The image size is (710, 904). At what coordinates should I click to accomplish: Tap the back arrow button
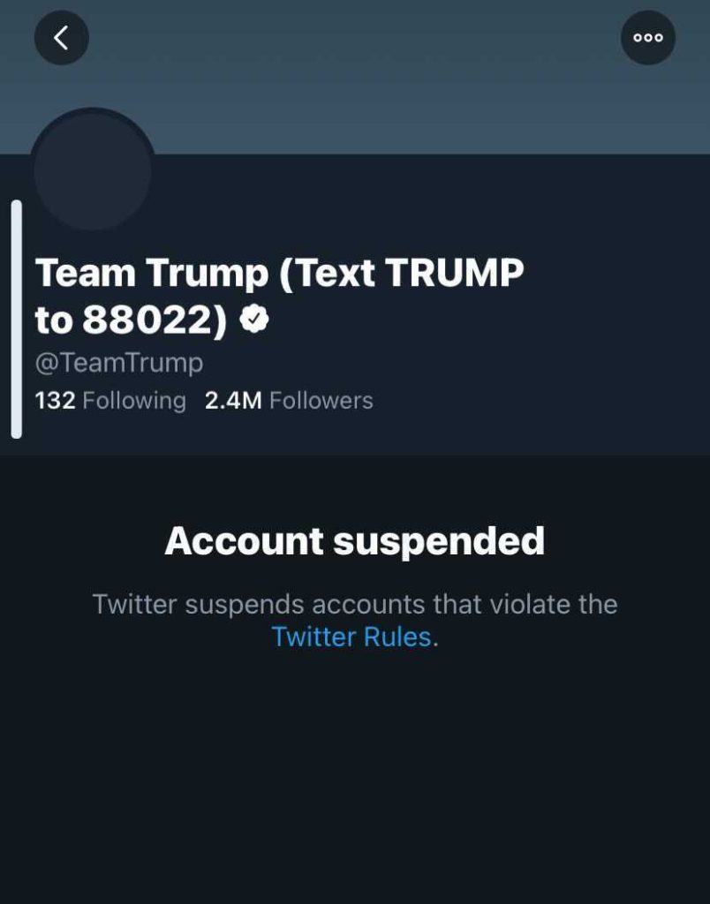(x=61, y=38)
